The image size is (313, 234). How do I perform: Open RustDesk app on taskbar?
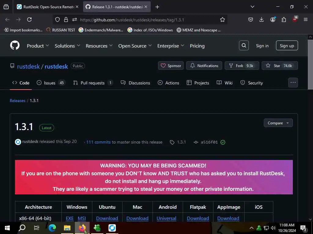point(112,228)
